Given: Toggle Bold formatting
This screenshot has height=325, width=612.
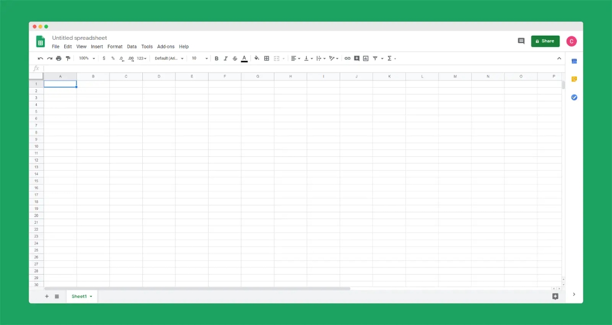Looking at the screenshot, I should (x=216, y=59).
